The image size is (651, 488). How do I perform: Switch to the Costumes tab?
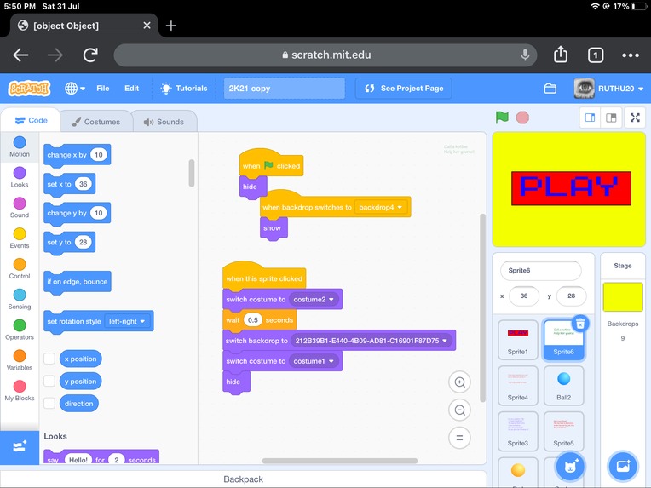pyautogui.click(x=96, y=122)
